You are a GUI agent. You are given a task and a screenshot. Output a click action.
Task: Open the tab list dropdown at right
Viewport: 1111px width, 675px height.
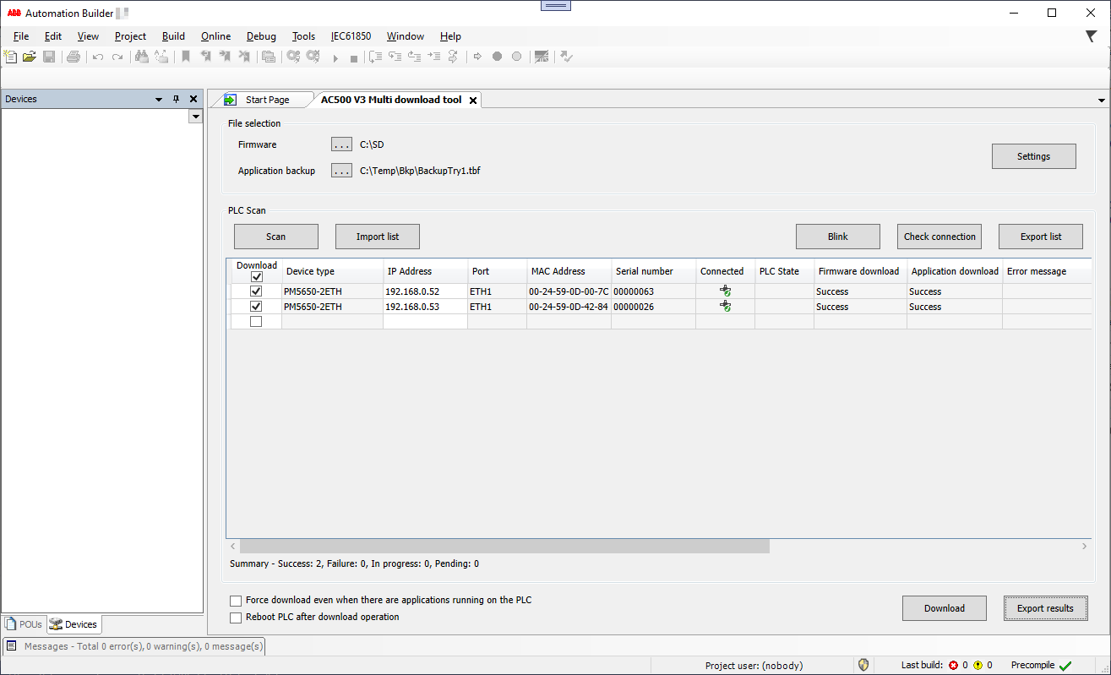point(1102,100)
